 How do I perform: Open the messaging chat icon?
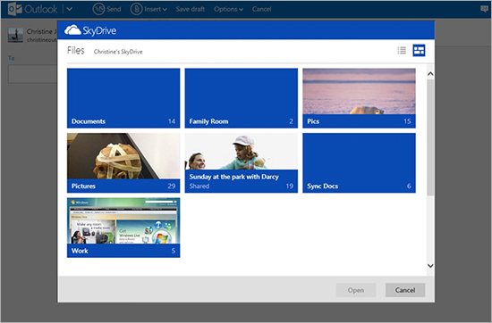[485, 9]
